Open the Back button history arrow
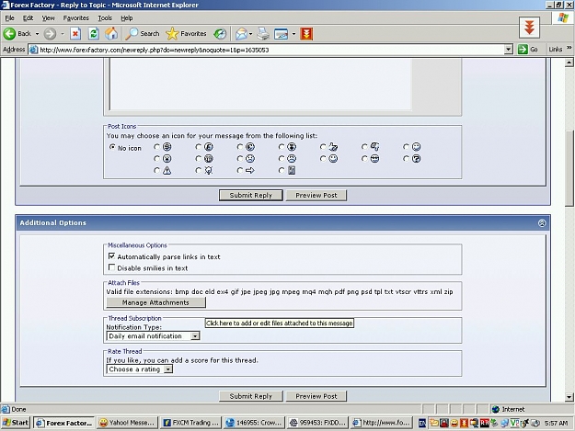575x431 pixels. pos(37,34)
